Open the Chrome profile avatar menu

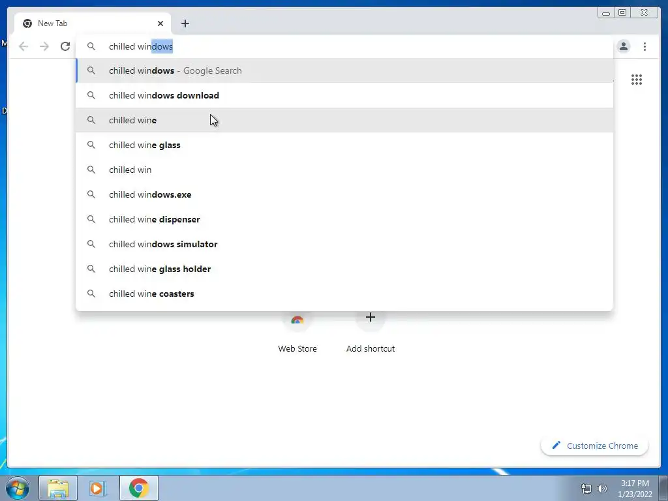click(x=623, y=46)
